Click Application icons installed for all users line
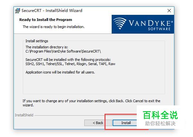The image size is (193, 137). [x=60, y=72]
